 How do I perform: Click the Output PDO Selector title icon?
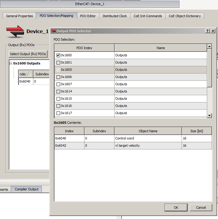coord(54,31)
